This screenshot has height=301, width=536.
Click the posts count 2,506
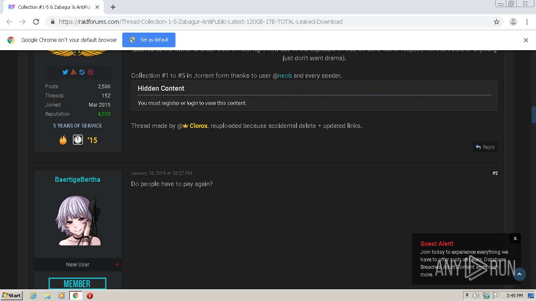pos(104,87)
